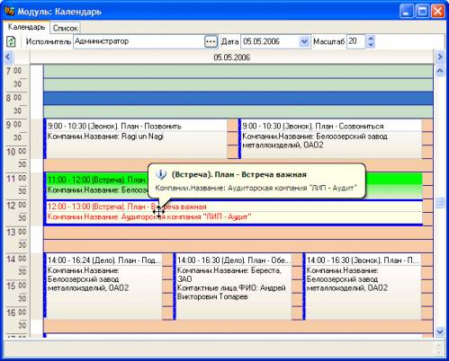
Task: Click the date column header 05.05.2006
Action: 231,57
